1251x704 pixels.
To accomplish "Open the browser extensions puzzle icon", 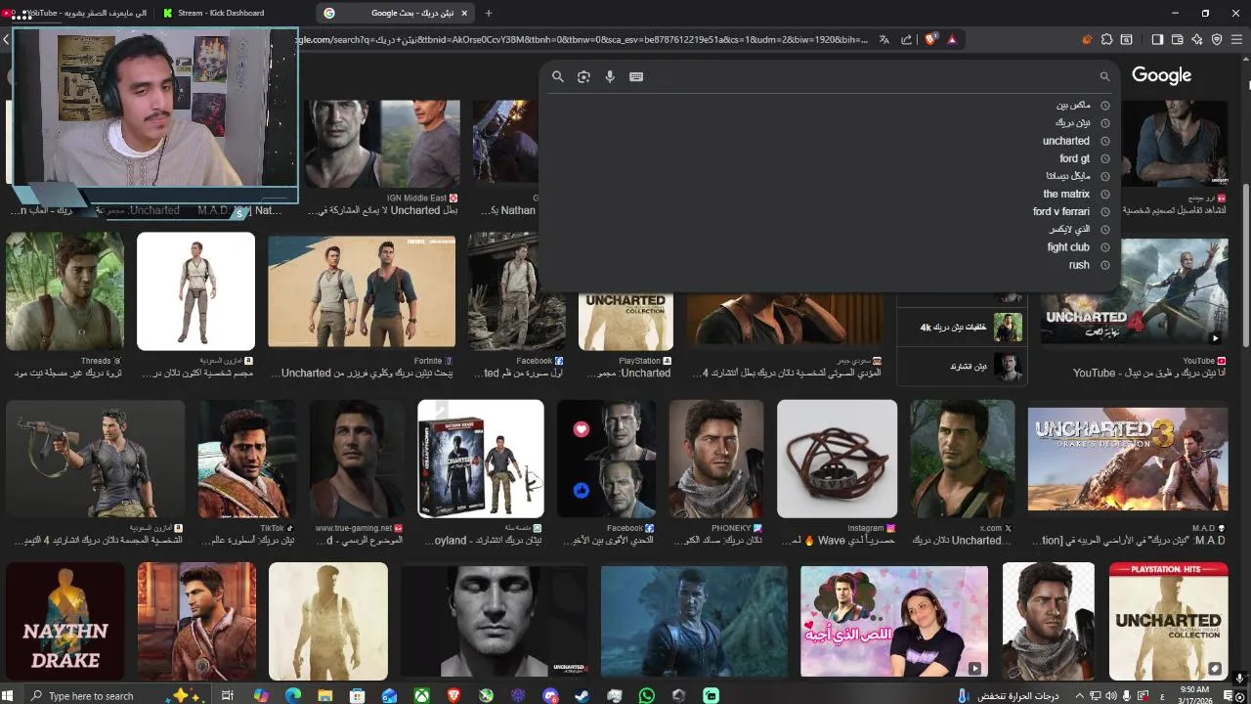I will 1106,39.
